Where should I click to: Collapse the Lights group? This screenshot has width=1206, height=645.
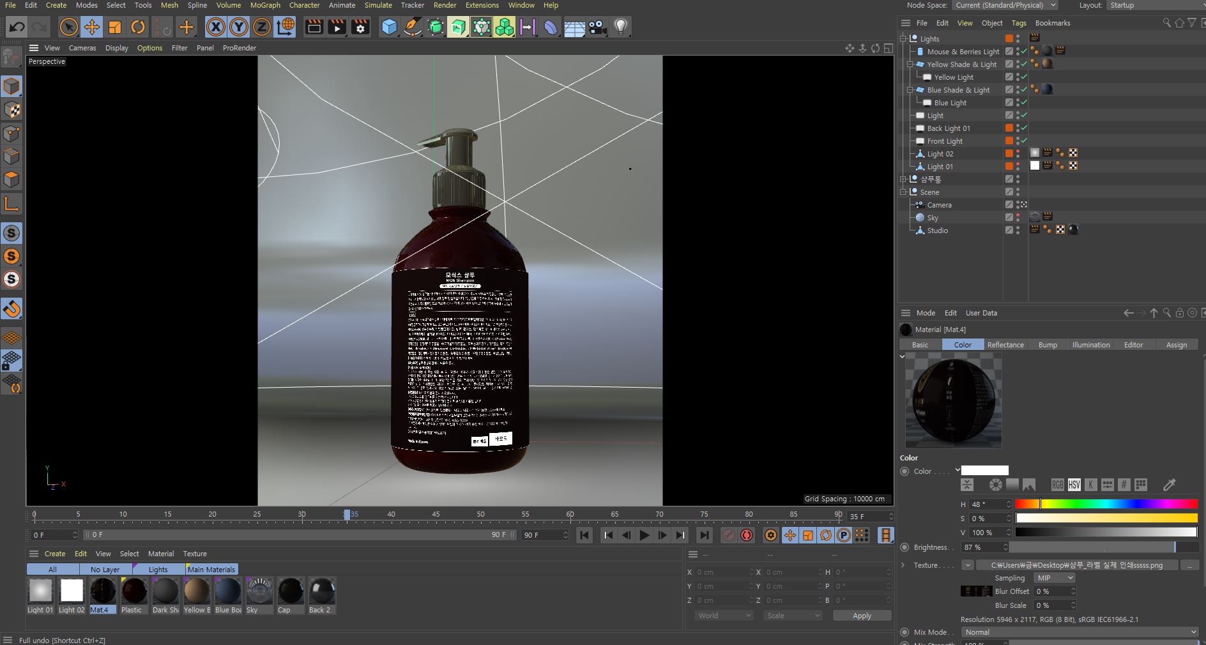point(904,39)
